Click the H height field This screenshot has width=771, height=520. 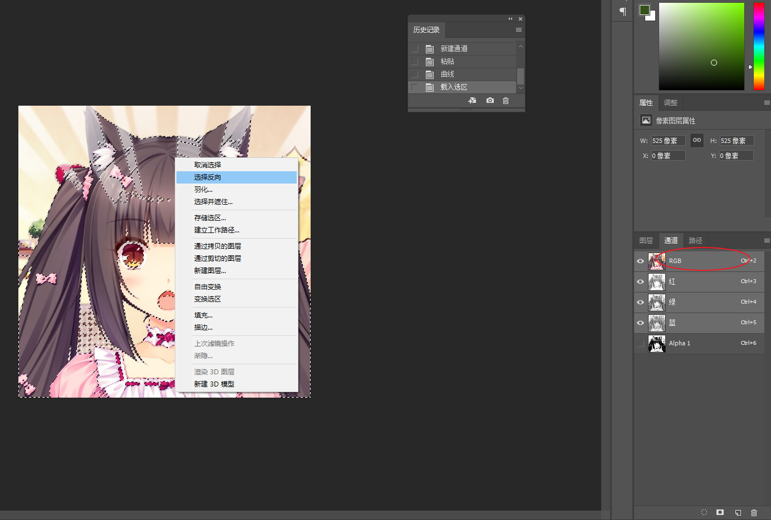736,141
